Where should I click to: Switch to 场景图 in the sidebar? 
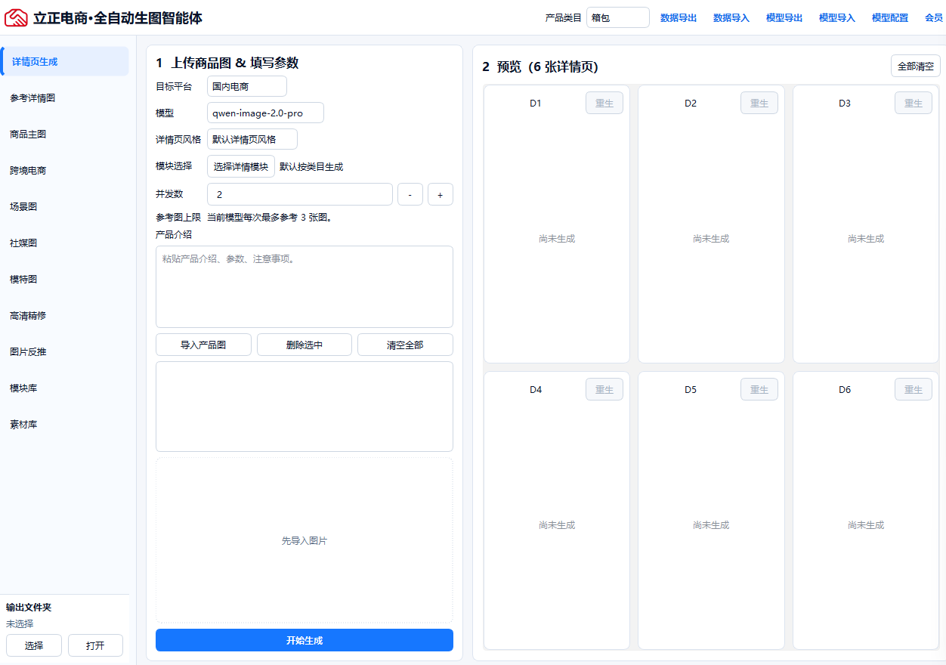65,206
